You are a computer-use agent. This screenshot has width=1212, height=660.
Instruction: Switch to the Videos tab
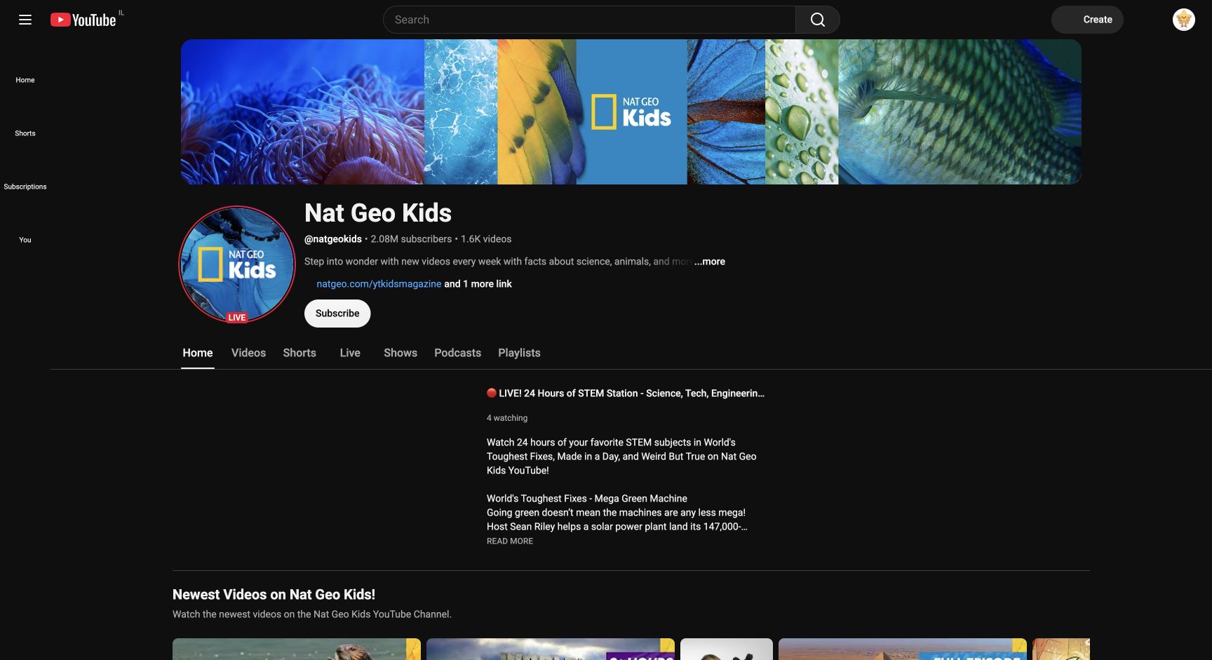click(x=248, y=353)
